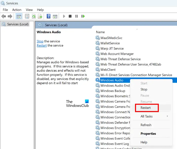Image resolution: width=177 pixels, height=149 pixels.
Task: Click the Refresh toolbar icon
Action: [33, 16]
